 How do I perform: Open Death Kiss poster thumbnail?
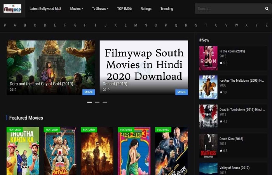208,146
